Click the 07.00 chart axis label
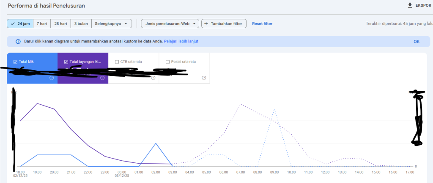The image size is (433, 183). [x=241, y=172]
